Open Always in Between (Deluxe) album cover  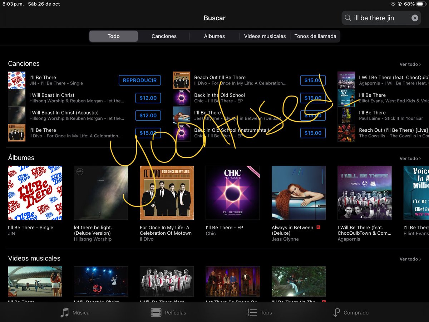pos(299,192)
